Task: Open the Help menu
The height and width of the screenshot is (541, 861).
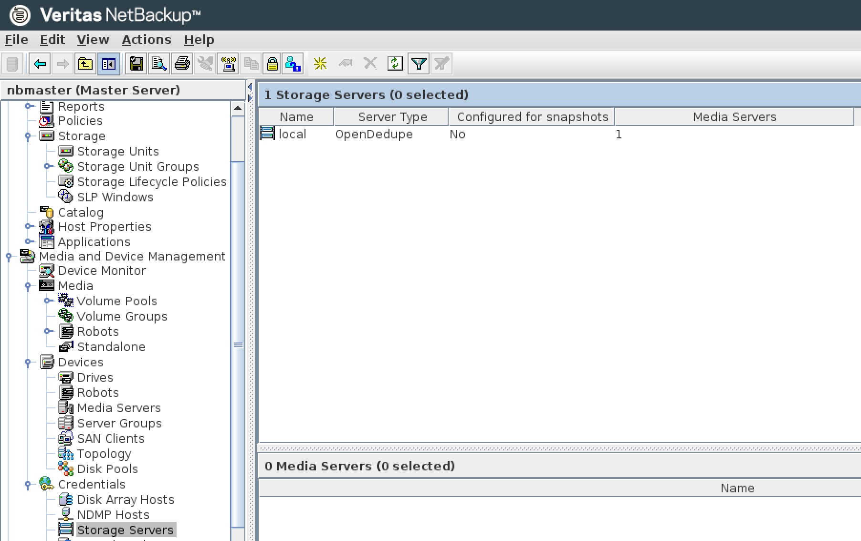Action: [199, 40]
